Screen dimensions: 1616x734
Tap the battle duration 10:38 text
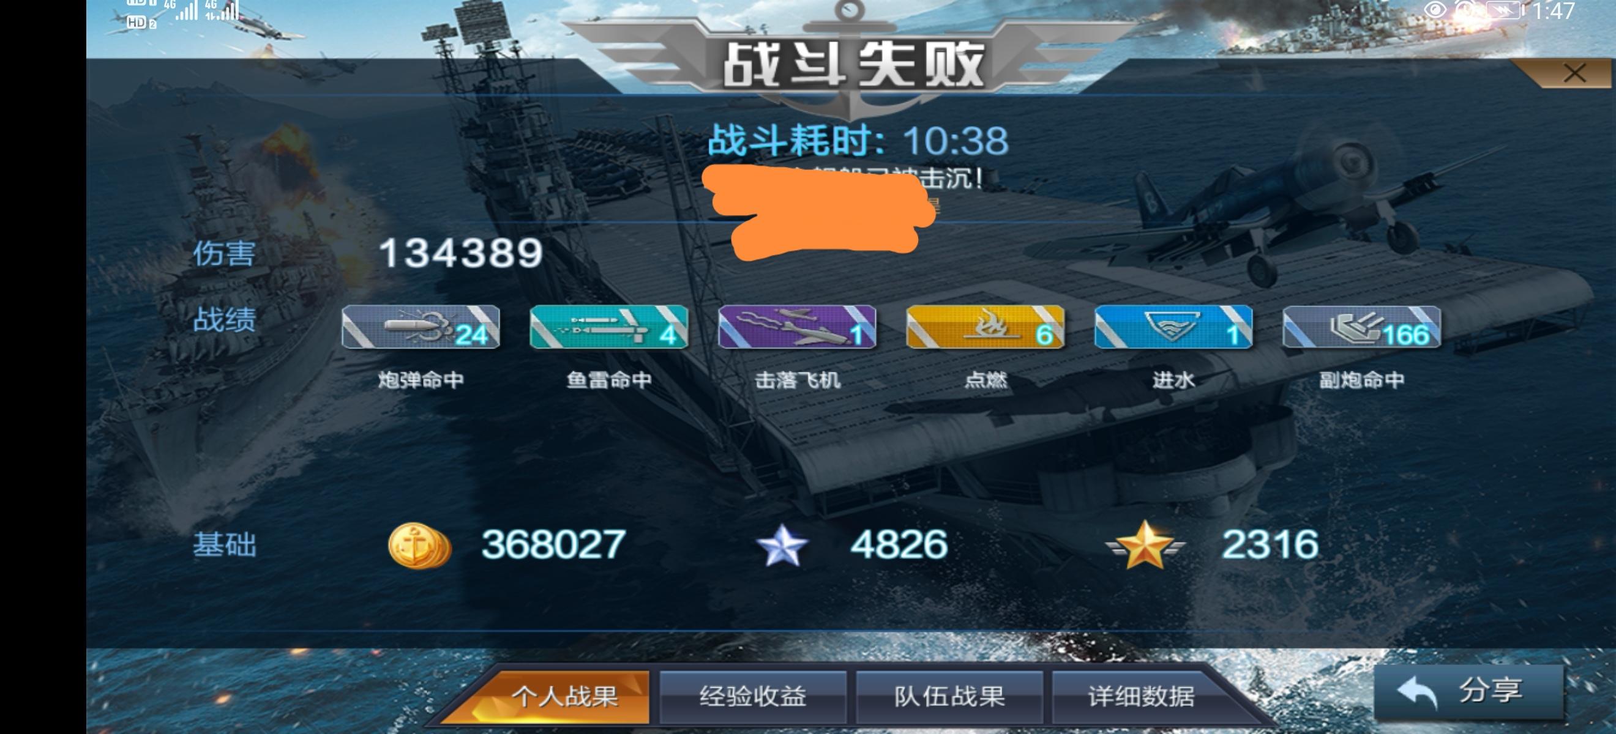coord(956,141)
